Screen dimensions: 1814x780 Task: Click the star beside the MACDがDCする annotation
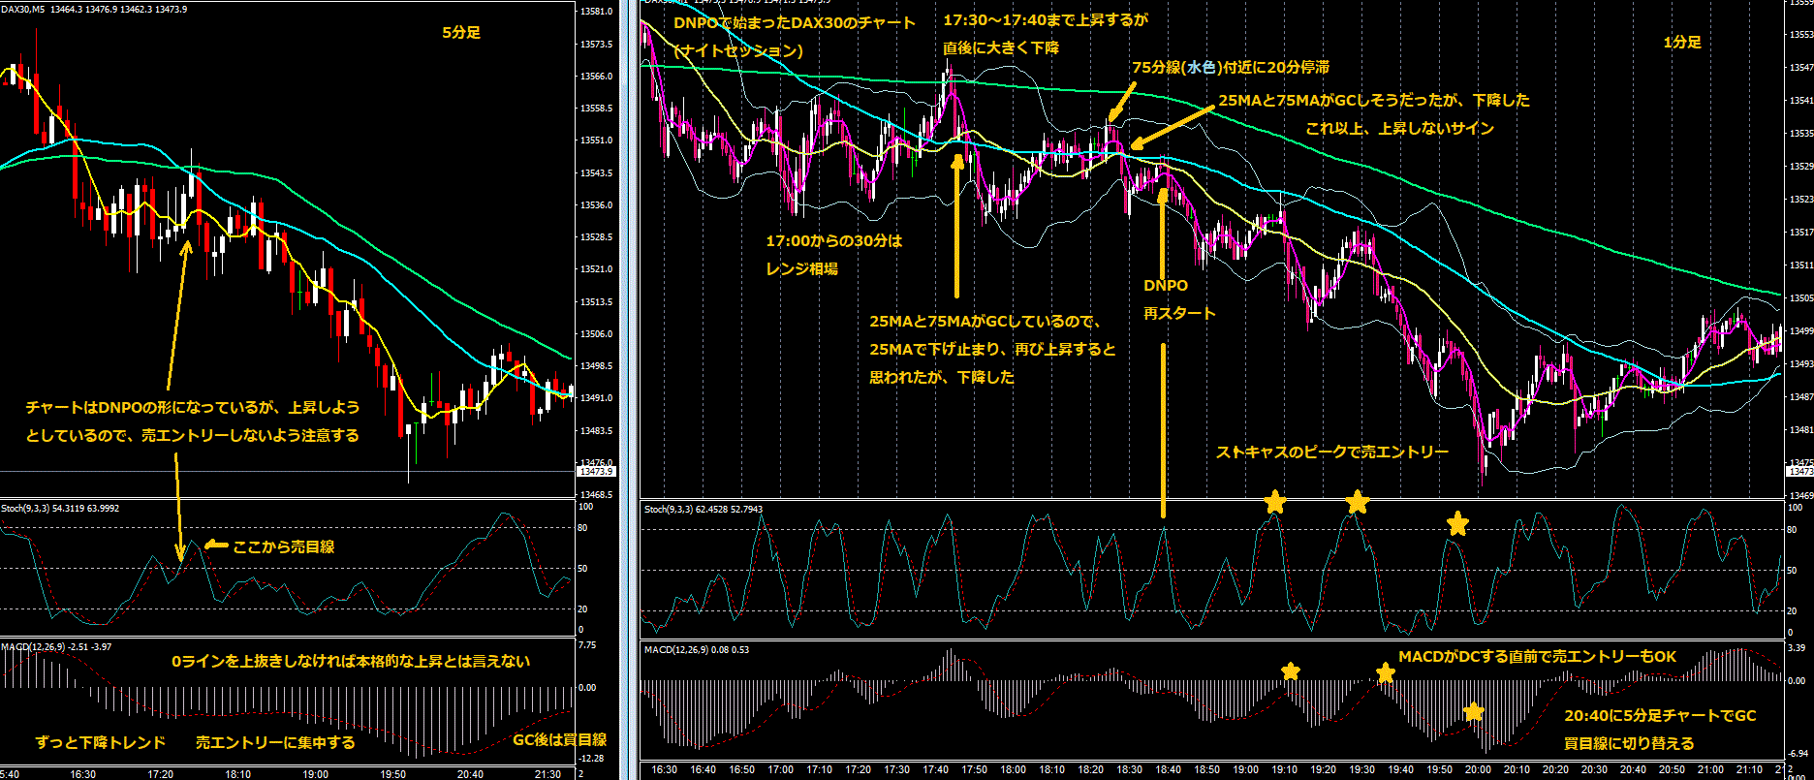[1386, 672]
